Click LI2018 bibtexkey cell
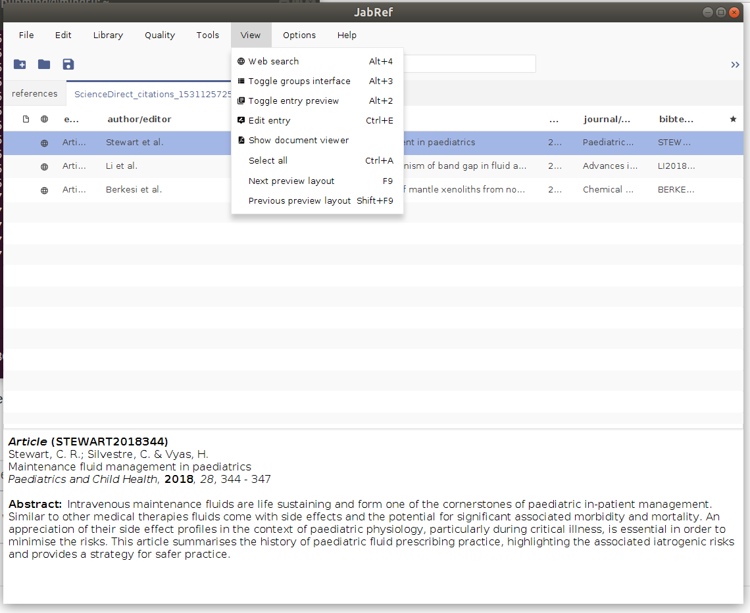The image size is (750, 613). (676, 166)
